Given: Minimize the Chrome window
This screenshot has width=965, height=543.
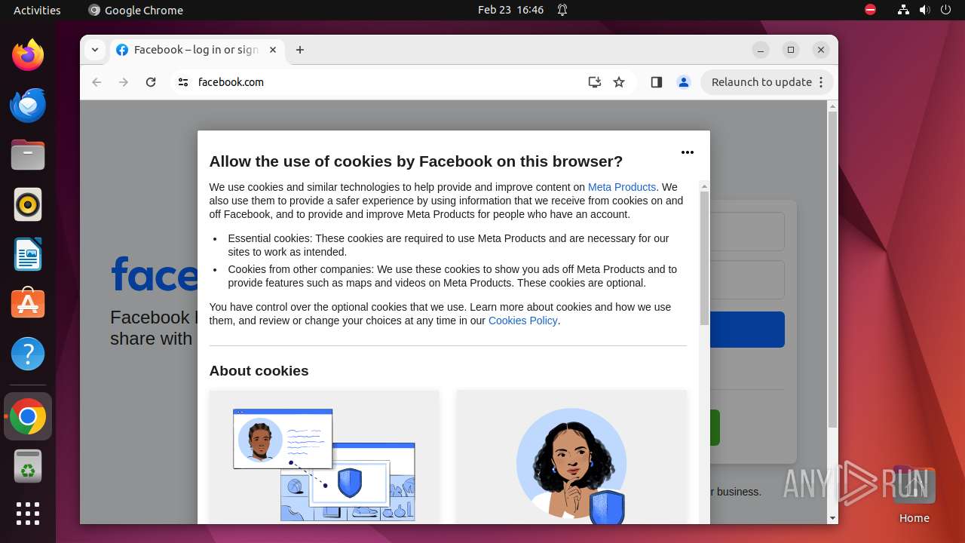Looking at the screenshot, I should tap(761, 50).
